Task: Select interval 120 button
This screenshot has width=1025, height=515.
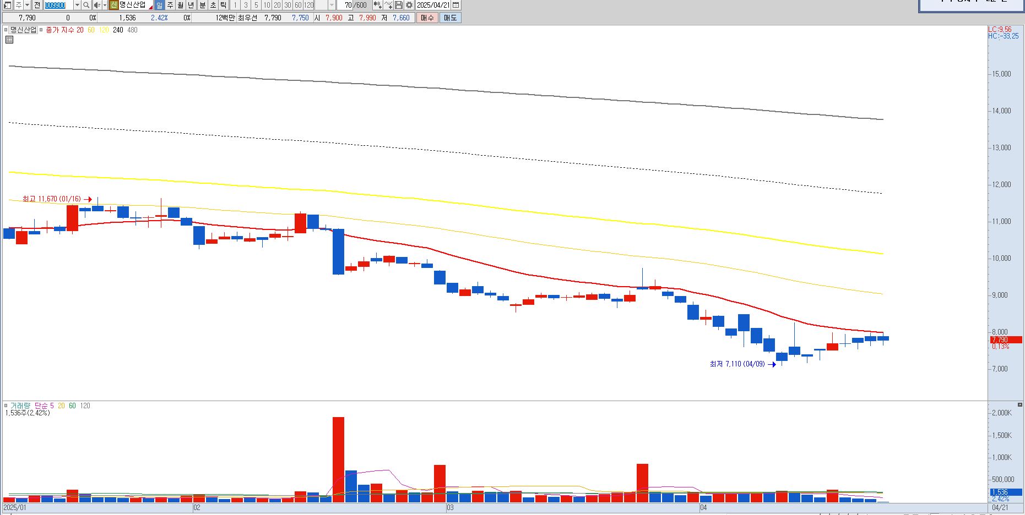Action: pyautogui.click(x=309, y=5)
